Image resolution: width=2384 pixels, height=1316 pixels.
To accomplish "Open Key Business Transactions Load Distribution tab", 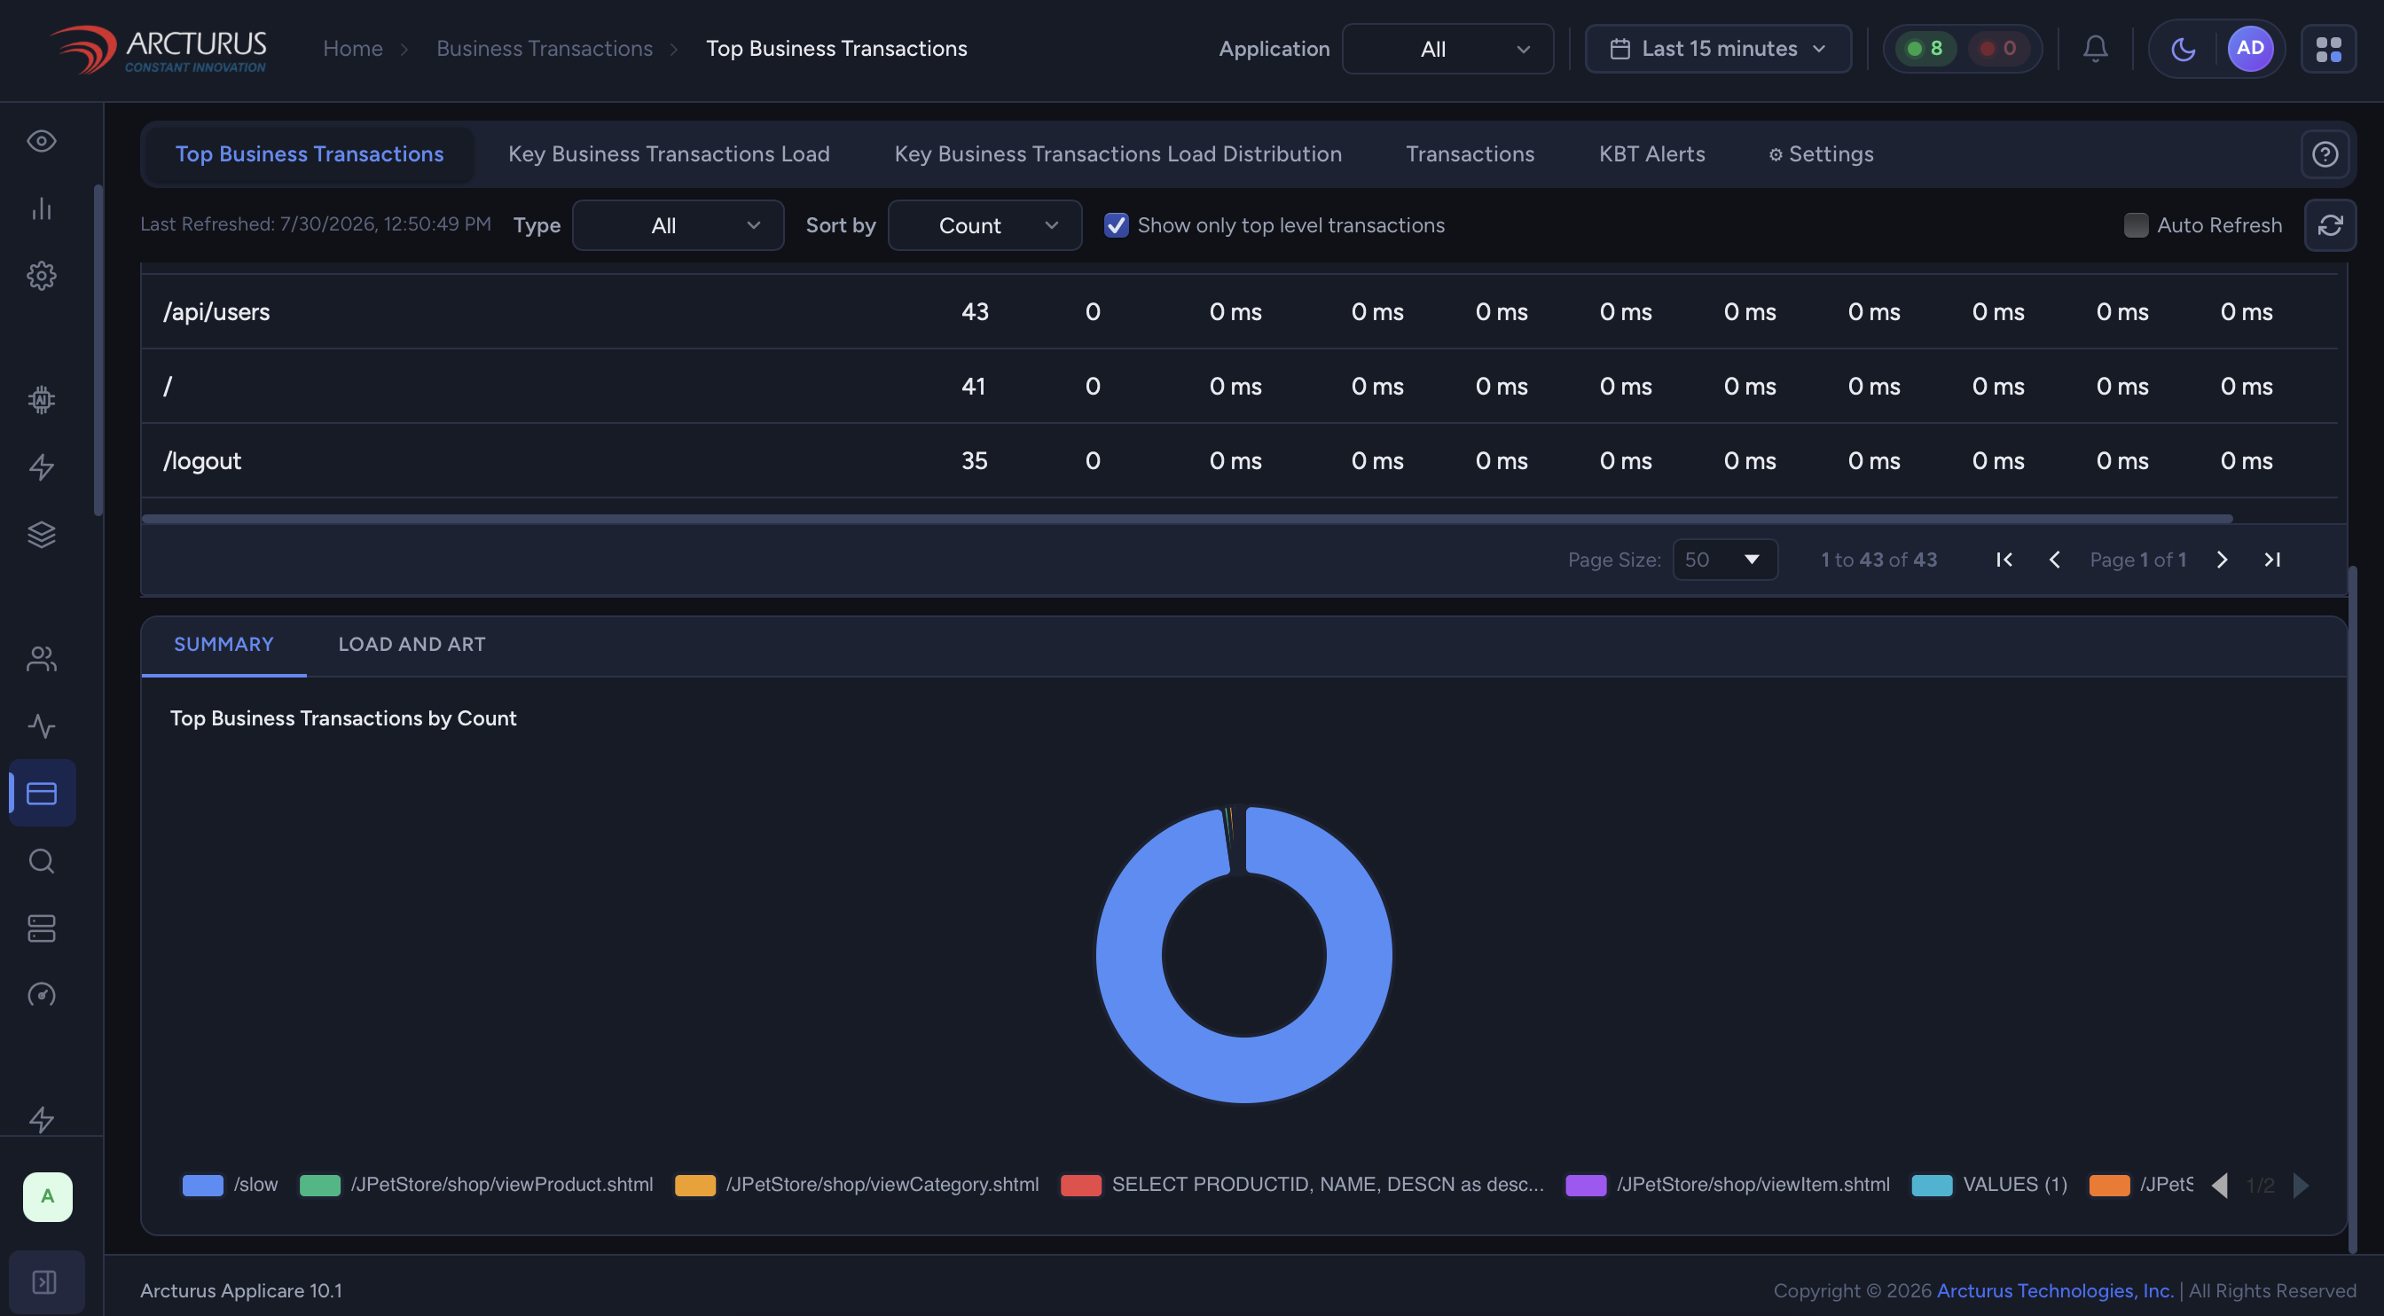I will point(1118,154).
